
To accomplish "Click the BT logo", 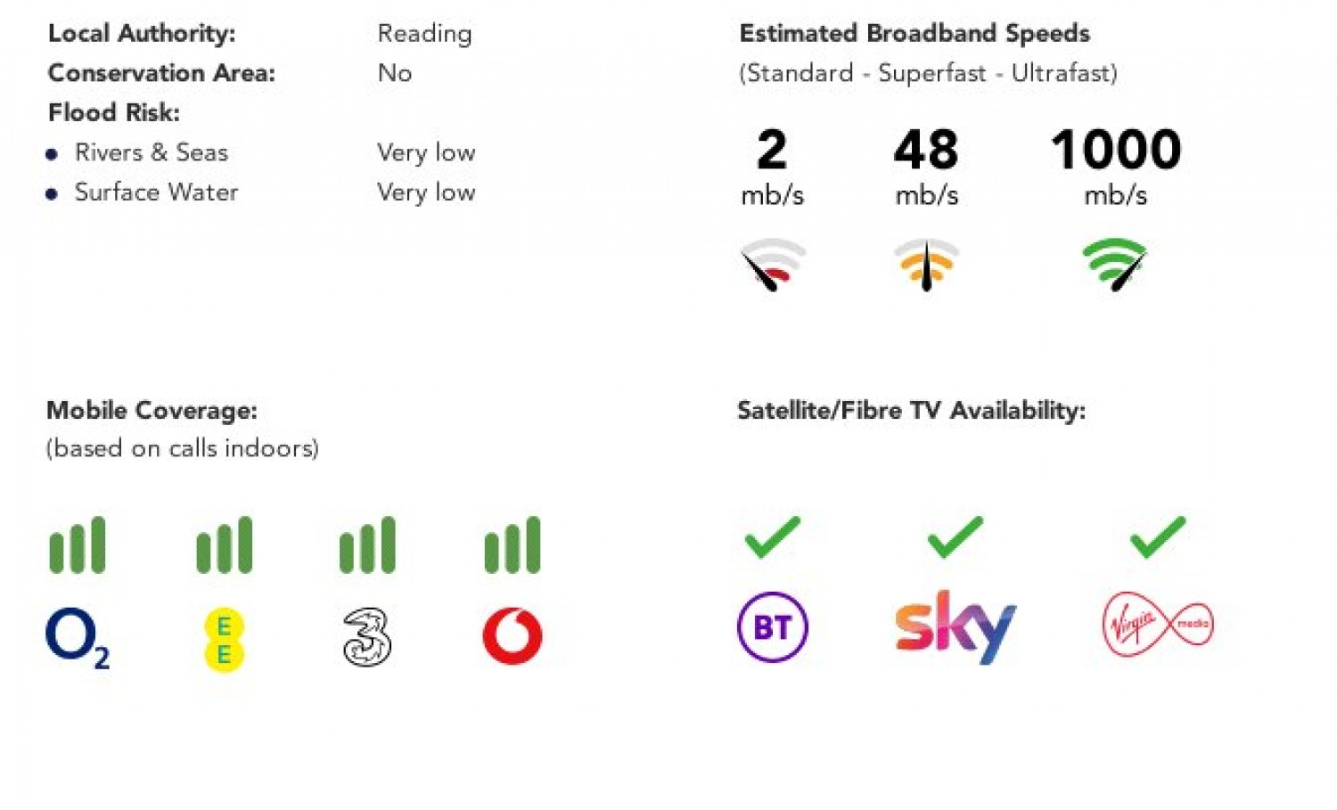I will (x=773, y=627).
